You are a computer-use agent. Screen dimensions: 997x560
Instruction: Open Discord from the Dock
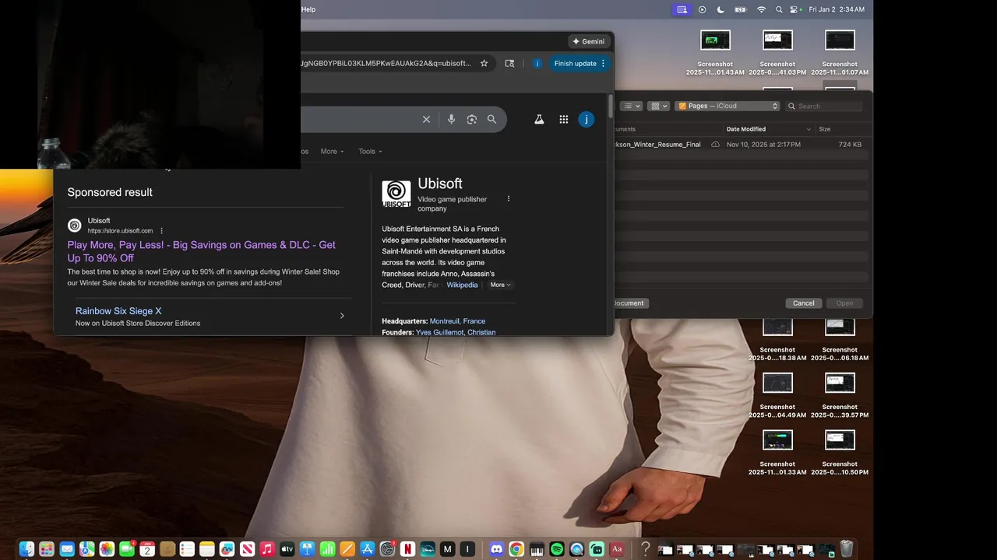496,549
